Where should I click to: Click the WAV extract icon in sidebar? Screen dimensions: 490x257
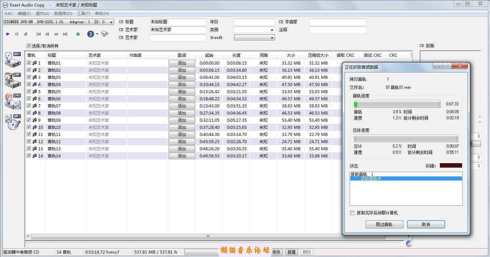click(x=13, y=60)
